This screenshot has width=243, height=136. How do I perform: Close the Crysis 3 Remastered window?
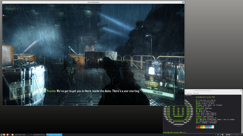click(x=183, y=2)
